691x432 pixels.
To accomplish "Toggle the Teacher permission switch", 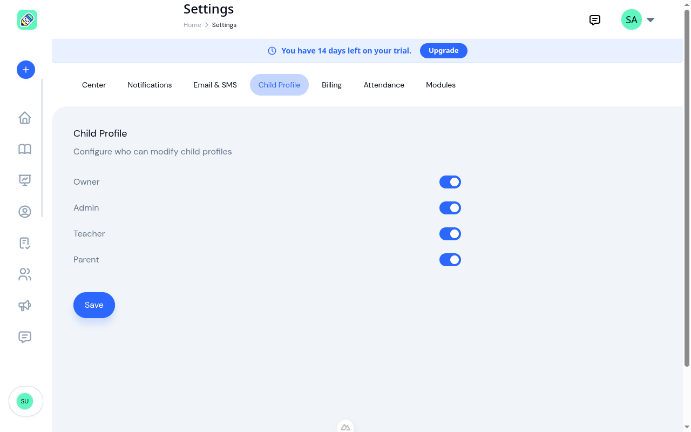I will click(450, 234).
